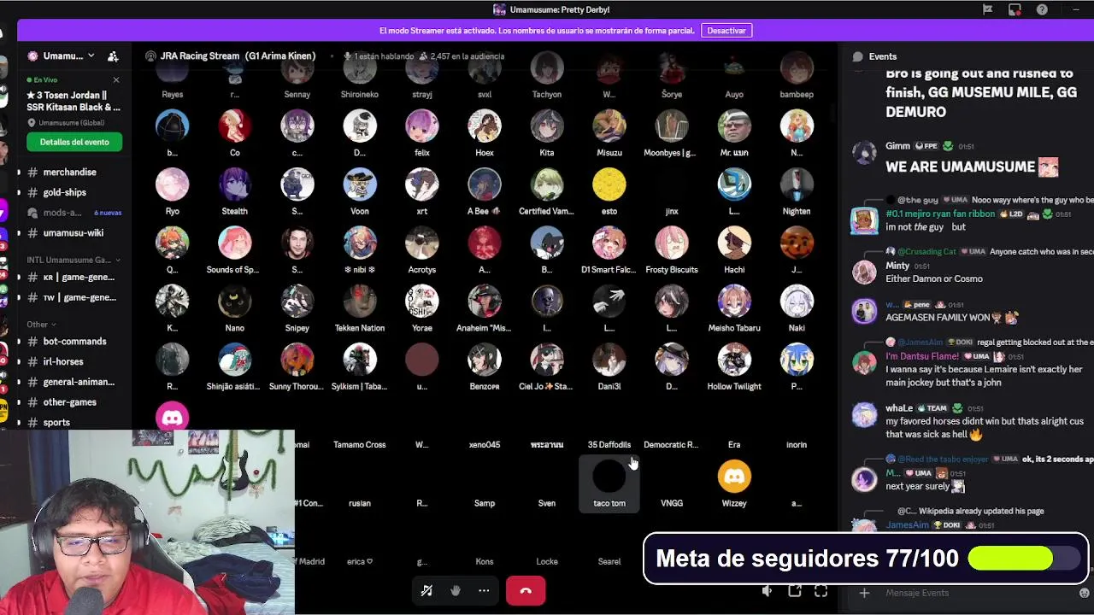The width and height of the screenshot is (1094, 615).
Task: Click the raise hand icon
Action: point(456,590)
